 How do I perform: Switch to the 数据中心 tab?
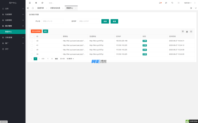tap(70, 8)
